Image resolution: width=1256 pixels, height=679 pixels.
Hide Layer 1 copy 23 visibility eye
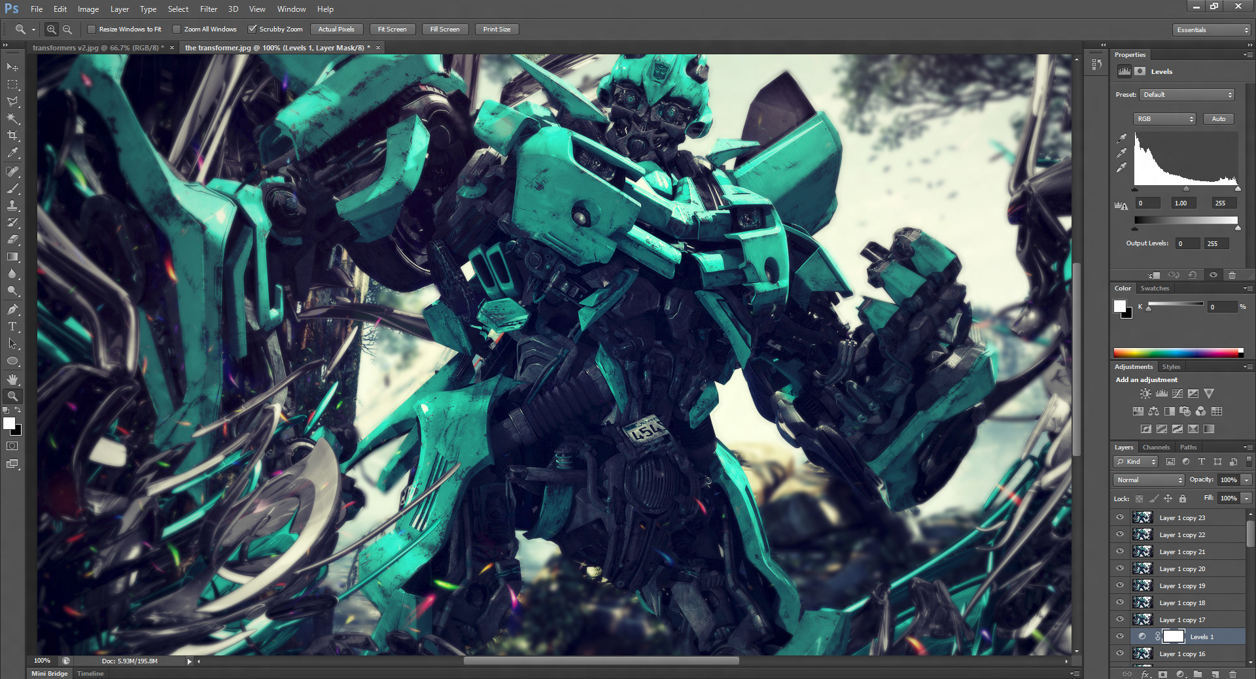(1120, 517)
